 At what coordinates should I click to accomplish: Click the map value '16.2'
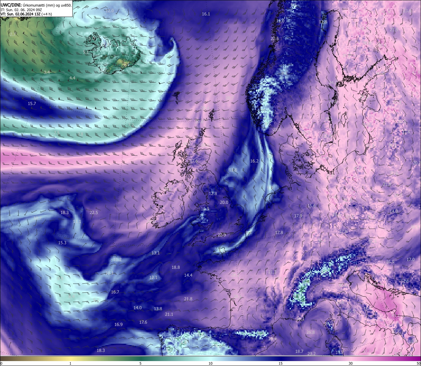tap(254, 161)
